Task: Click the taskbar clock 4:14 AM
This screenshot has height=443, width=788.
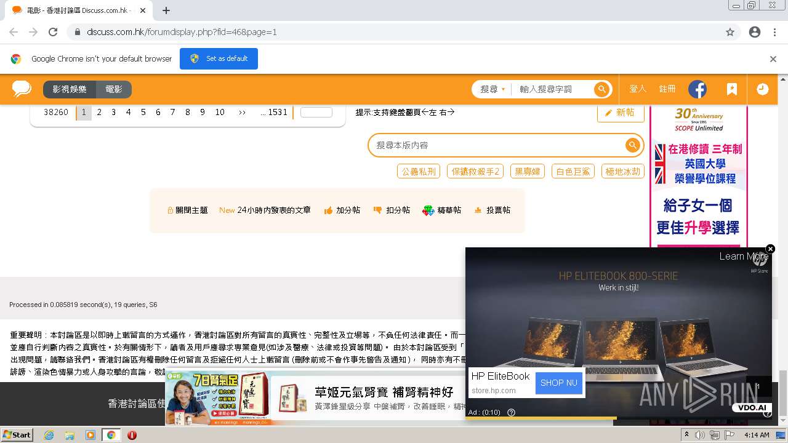Action: (757, 435)
